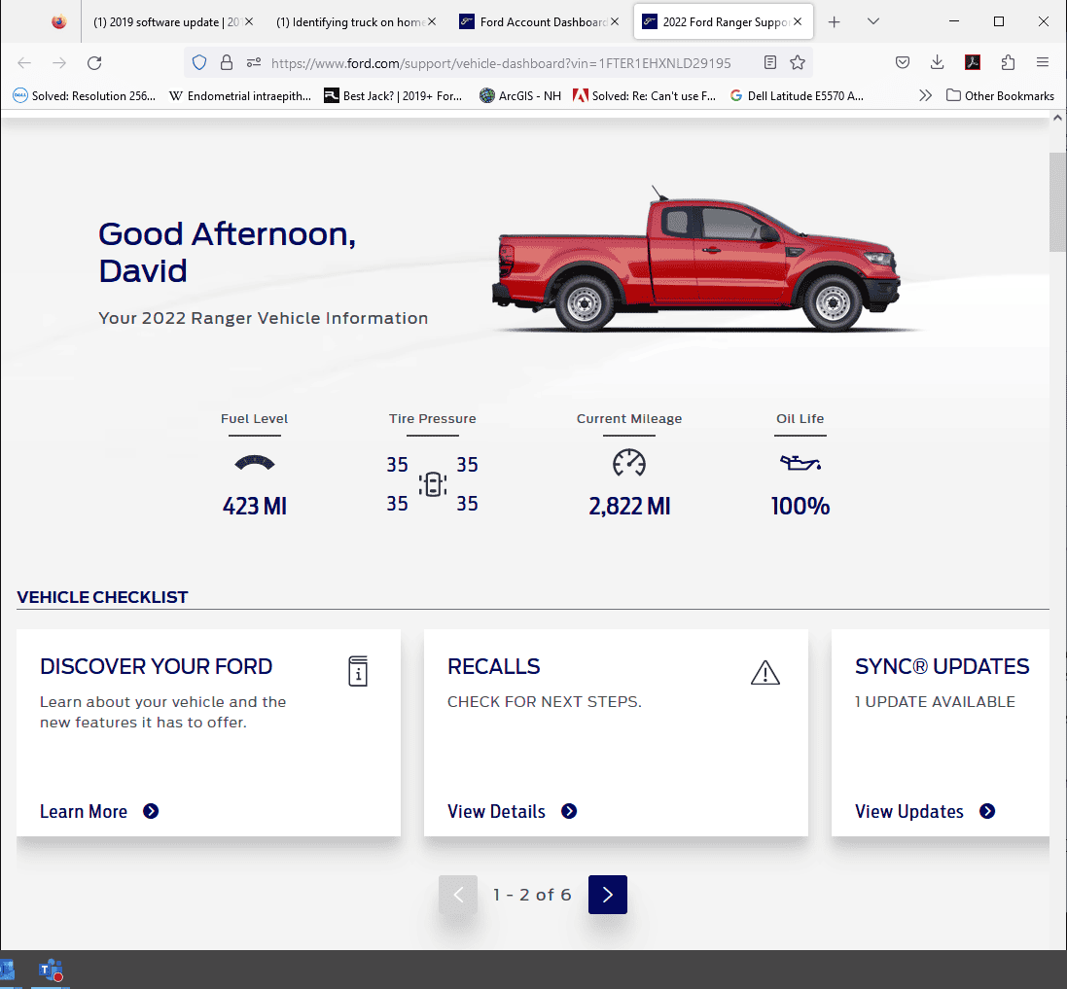
Task: Open the tracking protection shield icon
Action: pyautogui.click(x=198, y=63)
